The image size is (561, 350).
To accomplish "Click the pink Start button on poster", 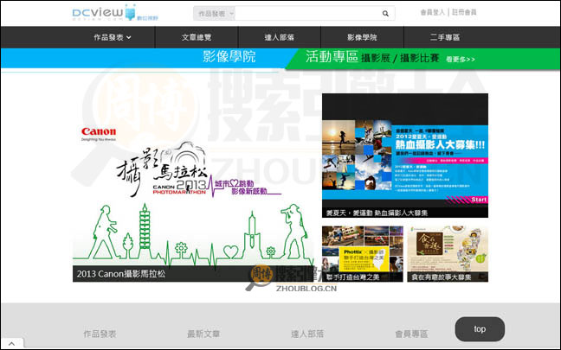I will pyautogui.click(x=479, y=200).
